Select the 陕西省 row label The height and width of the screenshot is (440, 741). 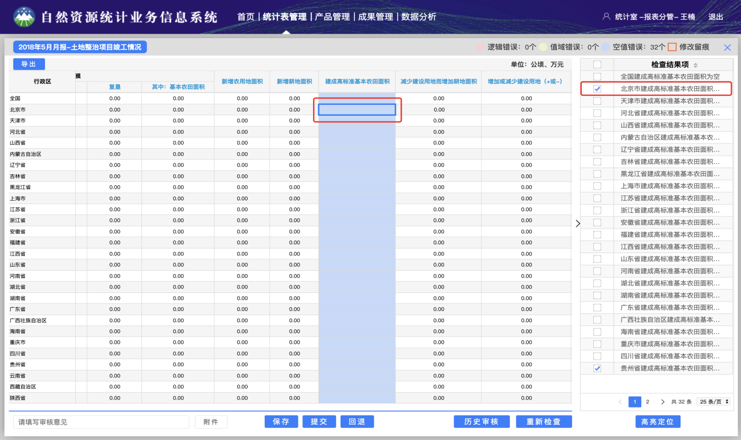(x=17, y=398)
